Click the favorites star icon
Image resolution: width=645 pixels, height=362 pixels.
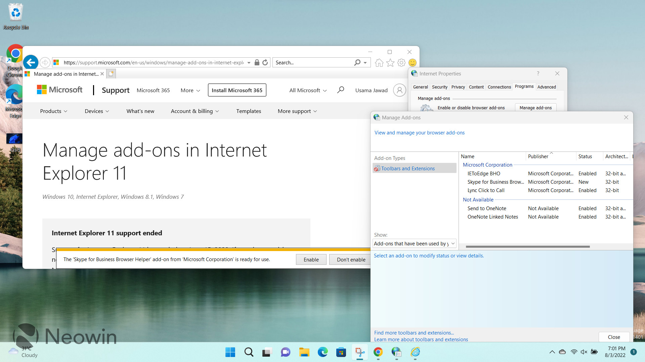390,63
